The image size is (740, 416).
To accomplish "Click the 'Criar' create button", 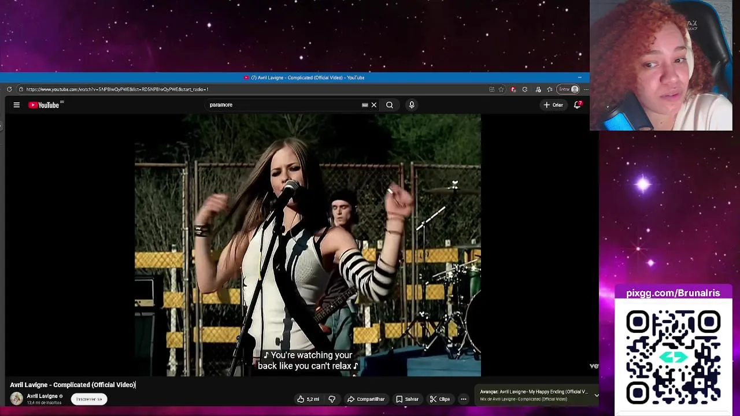I will pos(553,105).
